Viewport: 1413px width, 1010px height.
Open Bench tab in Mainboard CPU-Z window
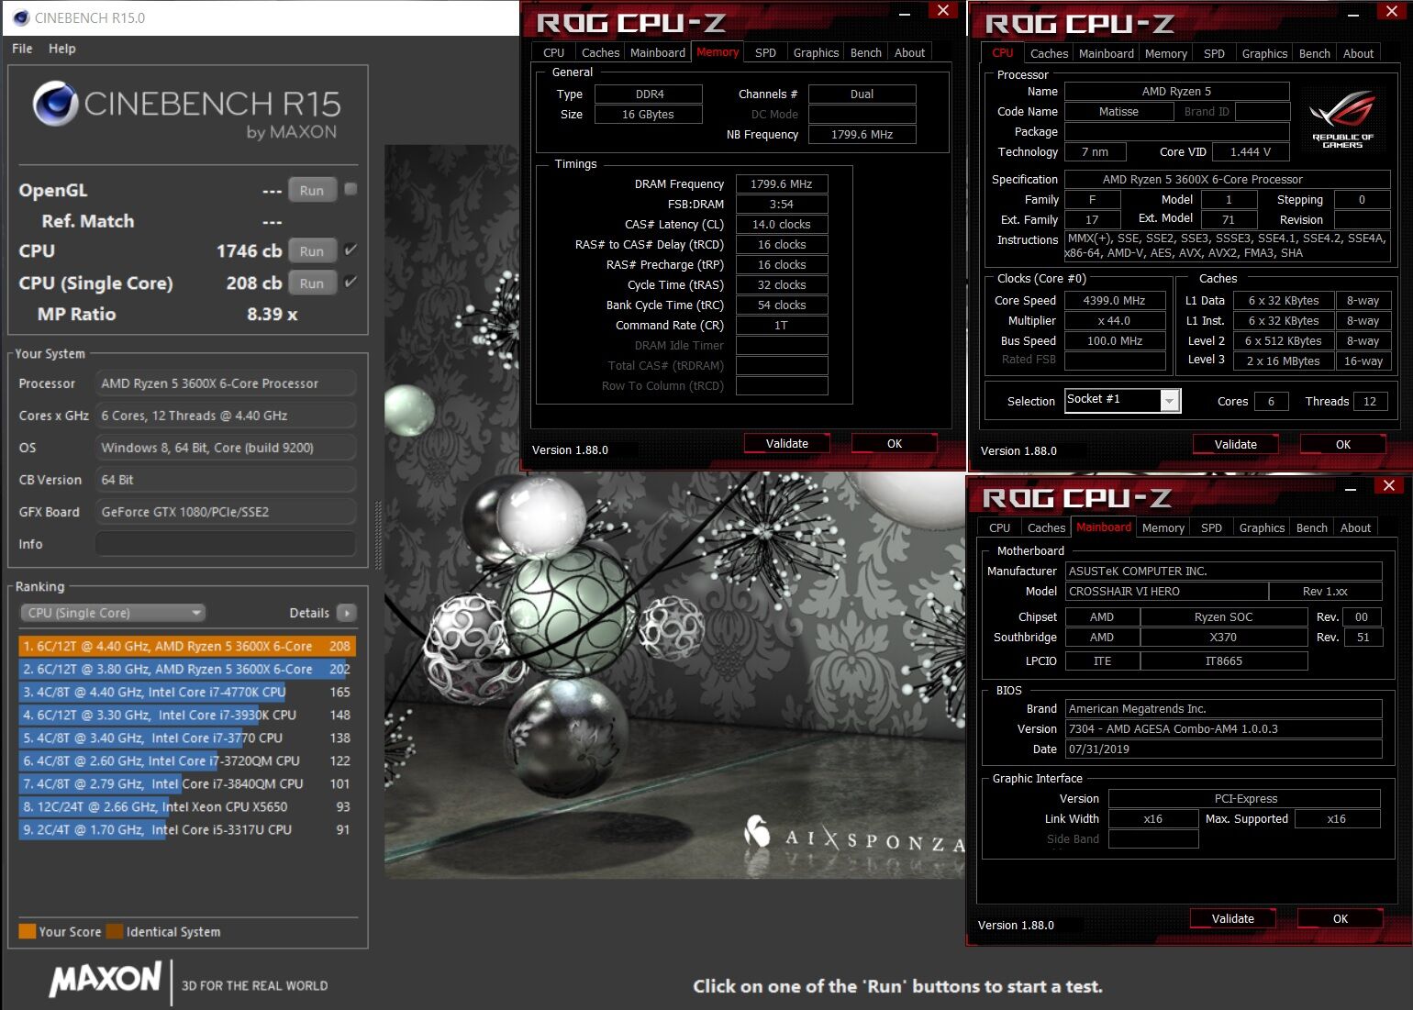tap(1311, 527)
